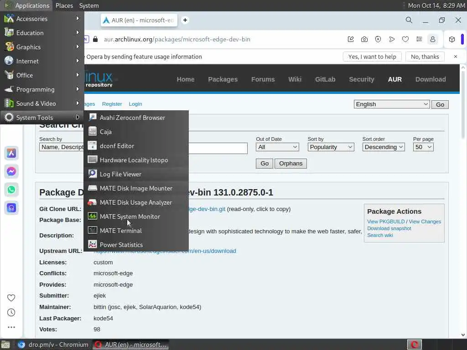
Task: Switch to dro.pm/v Chromium taskbar window
Action: (x=53, y=345)
